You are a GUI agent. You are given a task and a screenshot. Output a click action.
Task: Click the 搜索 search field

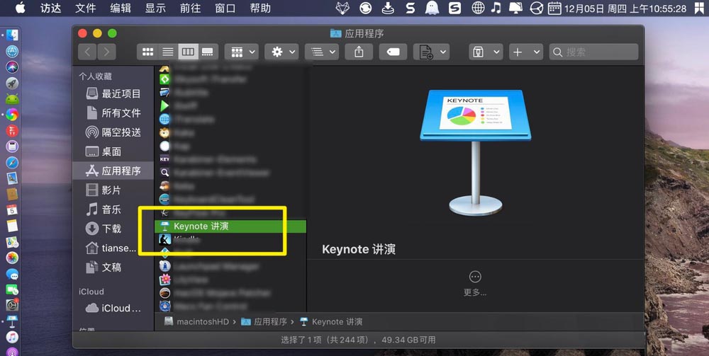(x=593, y=52)
